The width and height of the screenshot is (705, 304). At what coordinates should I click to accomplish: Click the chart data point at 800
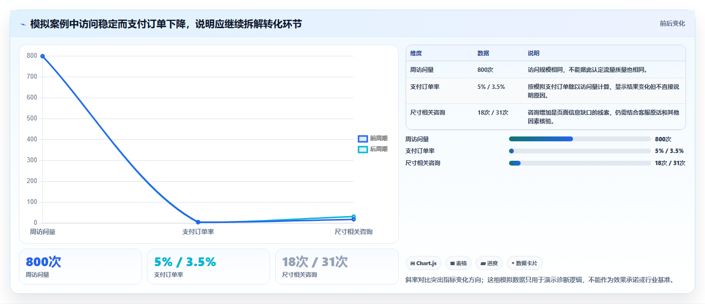[43, 56]
